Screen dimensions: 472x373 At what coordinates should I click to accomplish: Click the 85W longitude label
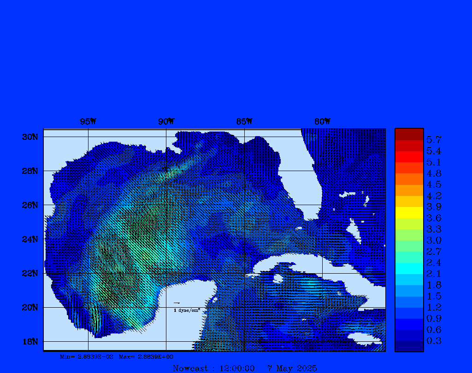pos(244,121)
